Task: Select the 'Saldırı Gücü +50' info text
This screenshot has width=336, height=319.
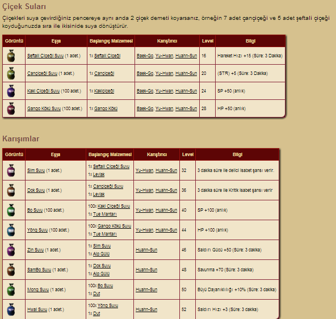Action: (215, 250)
